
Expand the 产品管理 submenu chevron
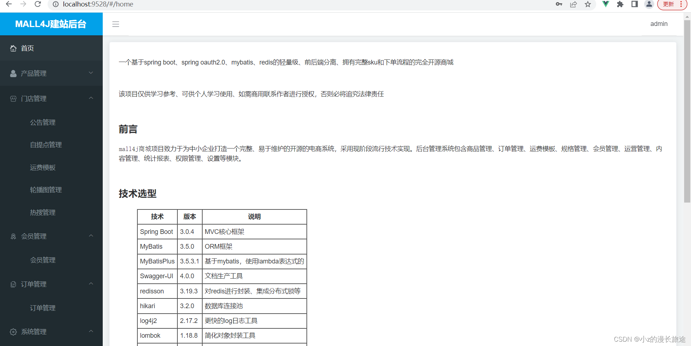[91, 73]
